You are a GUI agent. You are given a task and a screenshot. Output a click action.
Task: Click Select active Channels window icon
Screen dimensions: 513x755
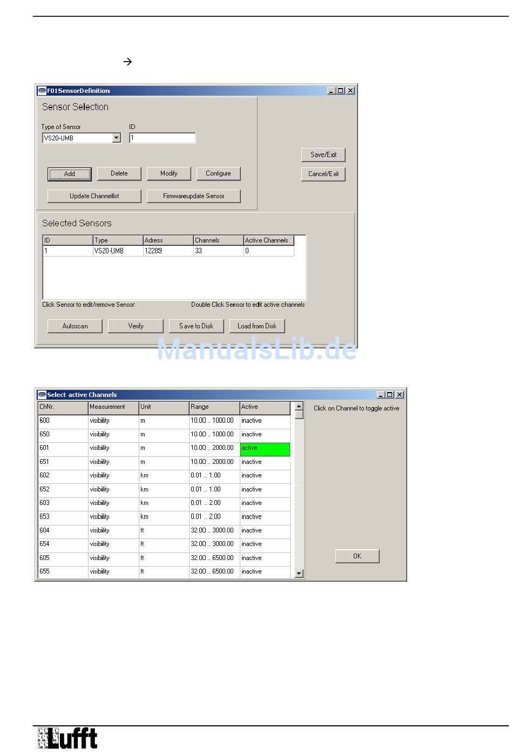tap(42, 395)
